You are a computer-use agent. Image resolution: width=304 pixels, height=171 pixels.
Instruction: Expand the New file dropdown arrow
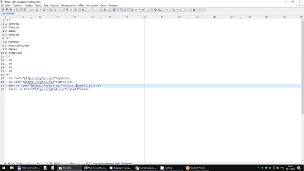pos(34,9)
